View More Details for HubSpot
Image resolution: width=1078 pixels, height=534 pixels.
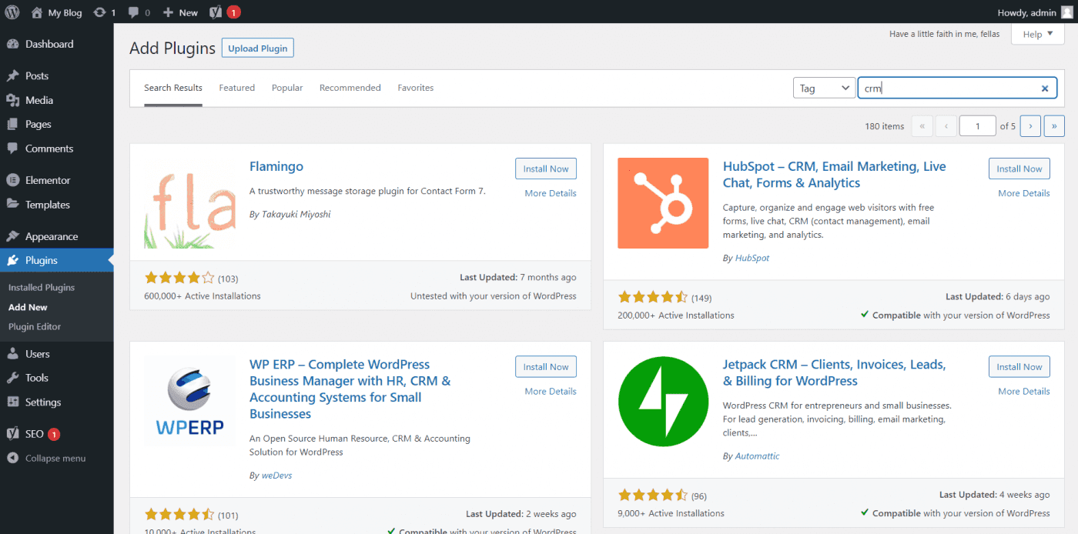coord(1024,193)
